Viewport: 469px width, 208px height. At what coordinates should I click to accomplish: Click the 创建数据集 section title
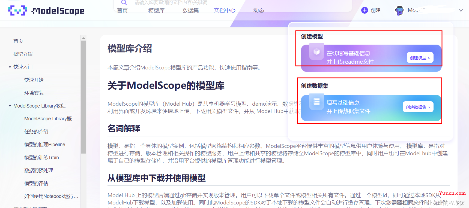[x=315, y=86]
